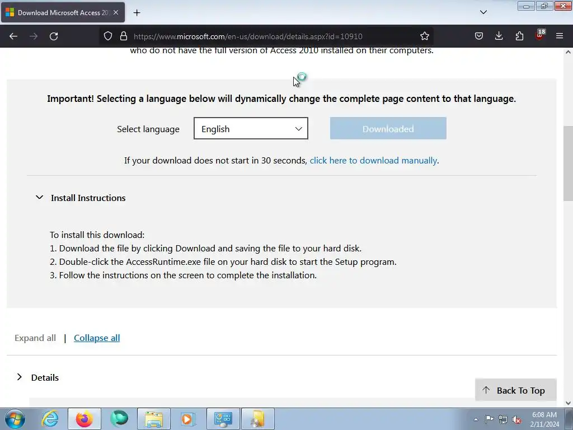Launch Internet Explorer from taskbar
573x430 pixels.
[x=50, y=419]
